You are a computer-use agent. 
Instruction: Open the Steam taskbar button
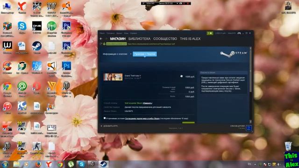tap(103, 164)
